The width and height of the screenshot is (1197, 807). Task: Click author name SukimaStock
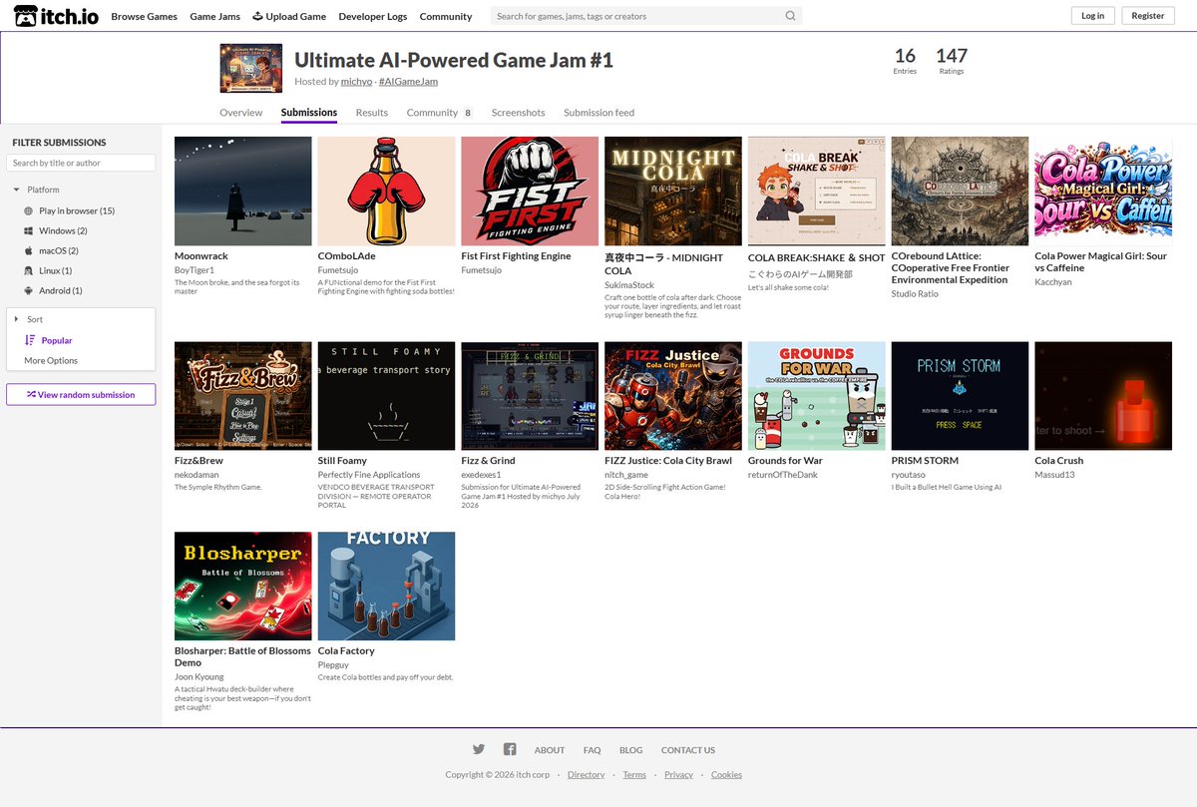[x=629, y=285]
